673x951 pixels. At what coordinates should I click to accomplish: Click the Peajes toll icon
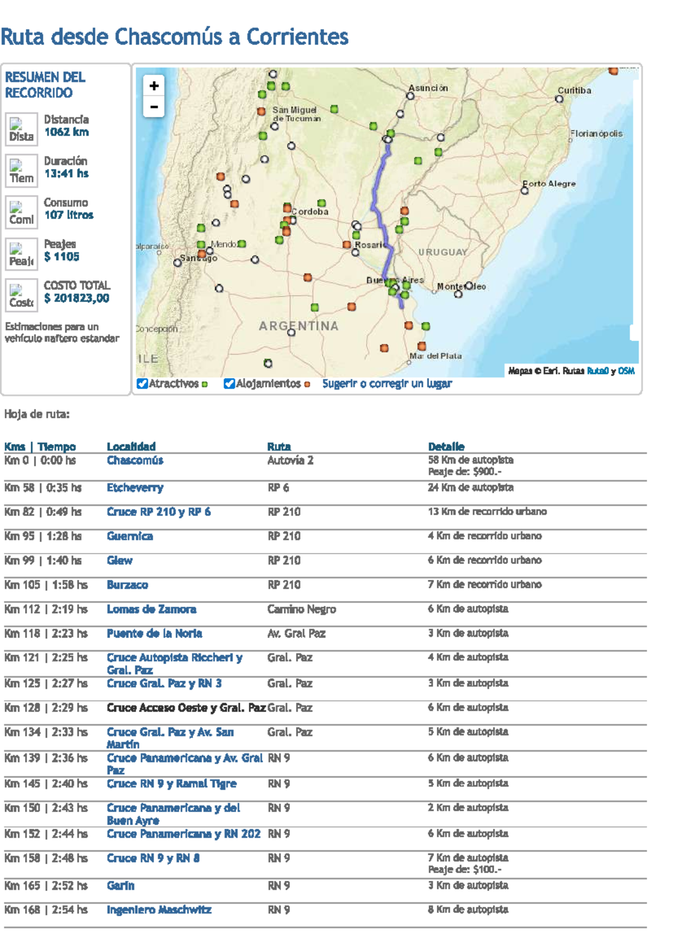21,254
